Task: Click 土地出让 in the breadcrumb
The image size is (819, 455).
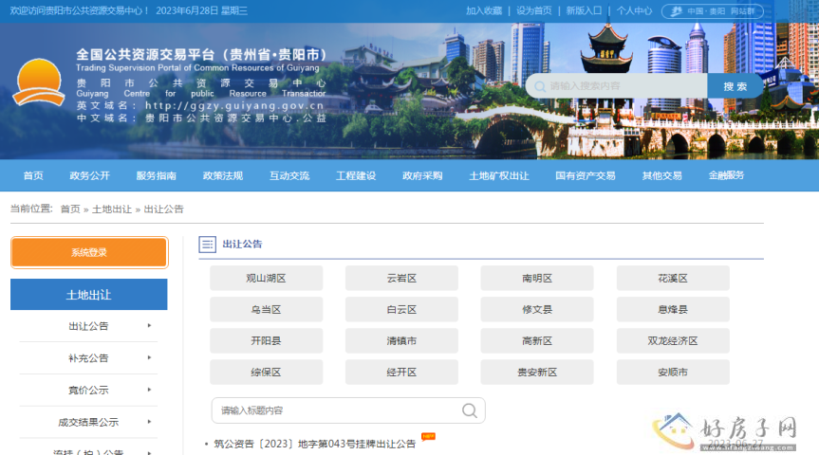Action: 112,209
